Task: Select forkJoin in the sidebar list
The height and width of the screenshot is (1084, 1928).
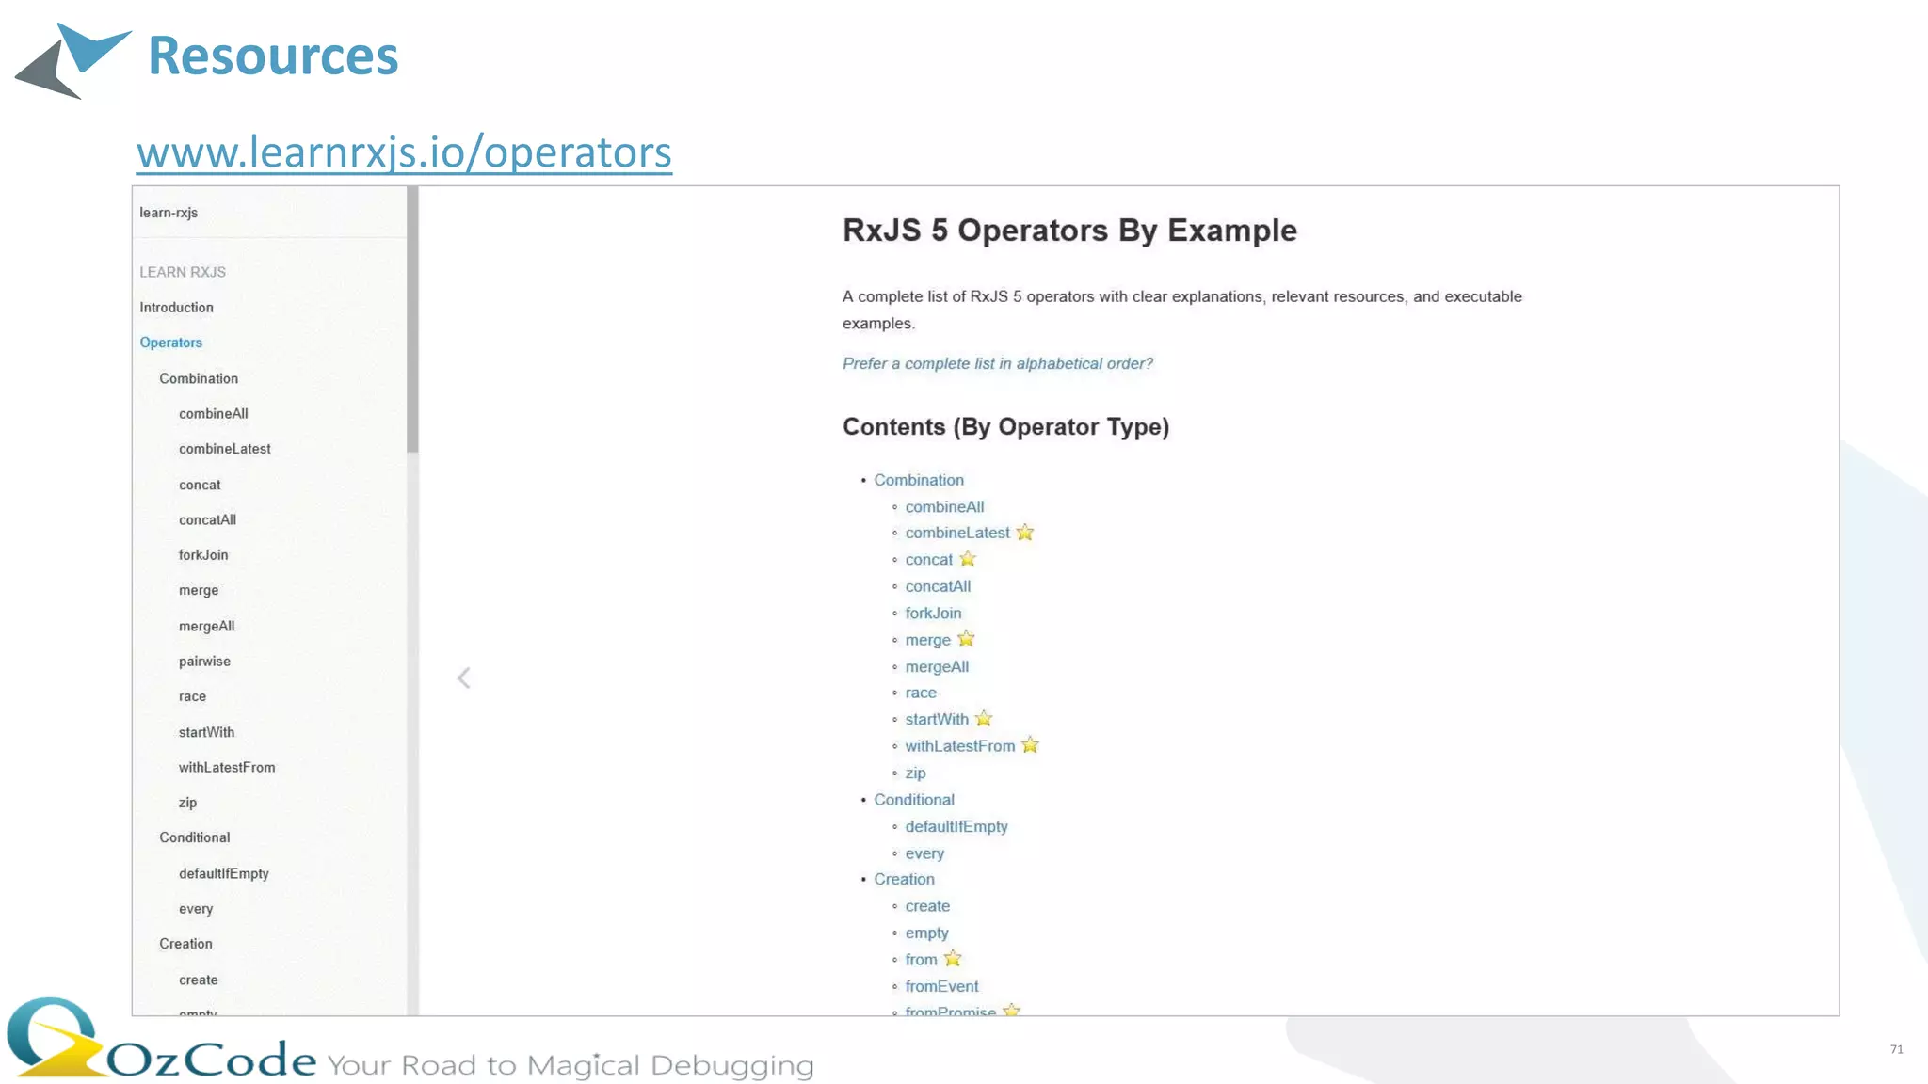Action: coord(202,555)
